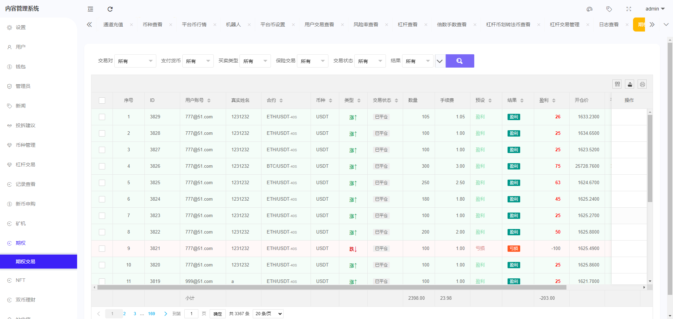Select the checkbox on the first table row
Image resolution: width=673 pixels, height=319 pixels.
102,117
